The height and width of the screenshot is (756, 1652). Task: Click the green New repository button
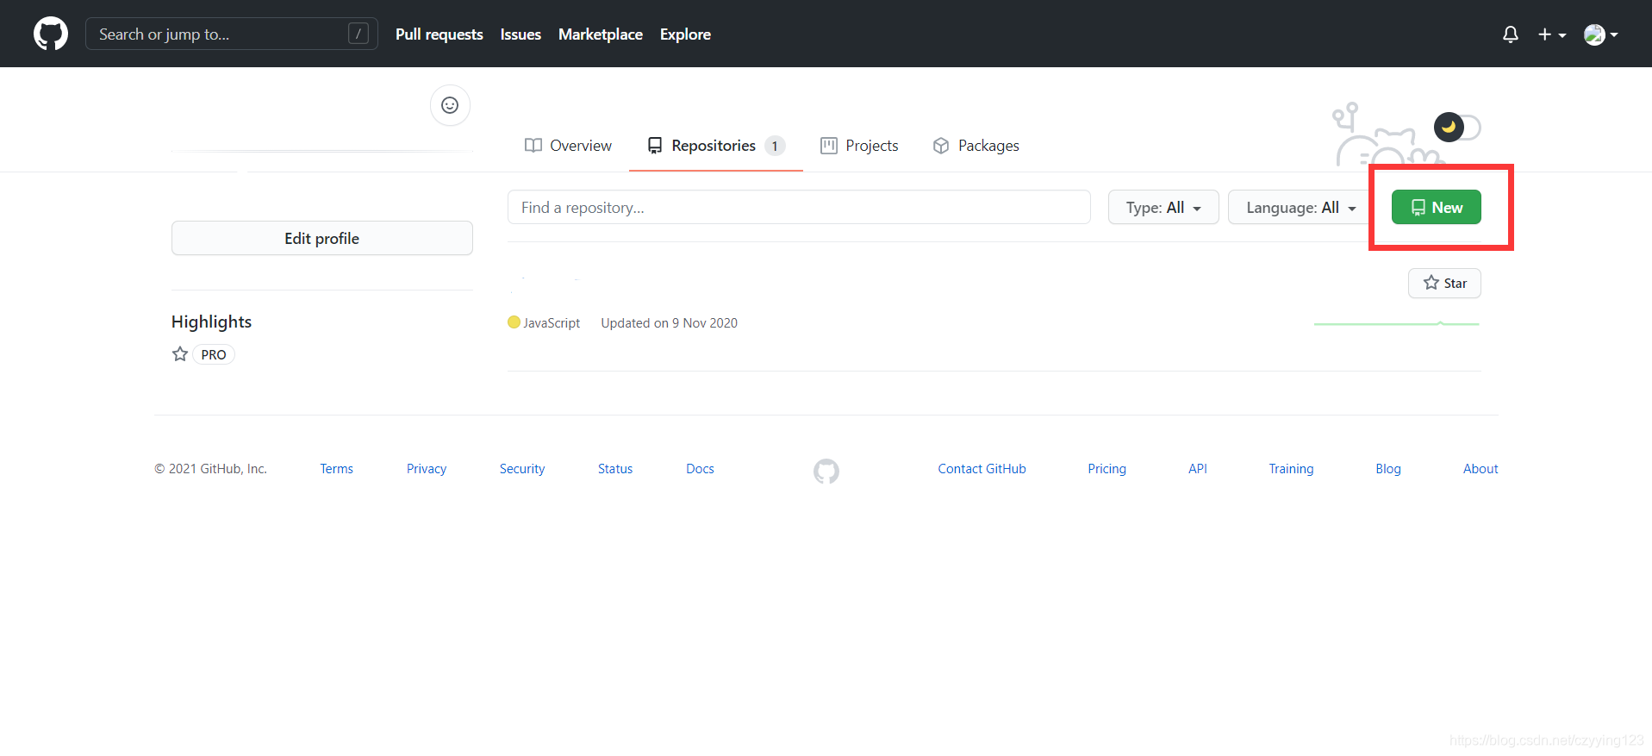(x=1437, y=207)
